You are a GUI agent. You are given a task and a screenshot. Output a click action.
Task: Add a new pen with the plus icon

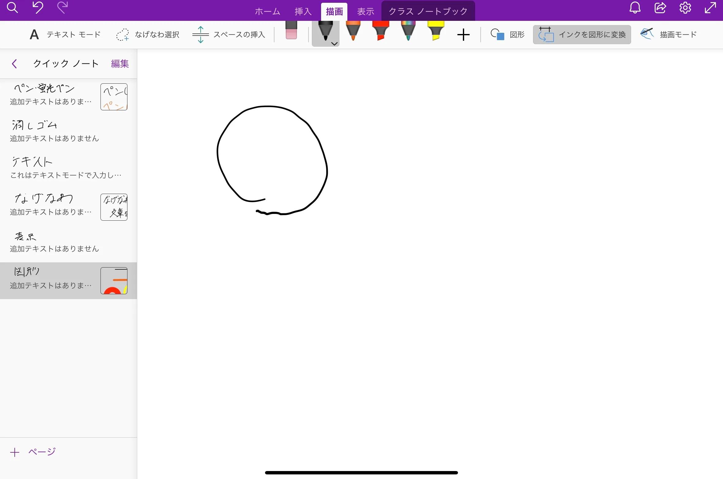(463, 34)
